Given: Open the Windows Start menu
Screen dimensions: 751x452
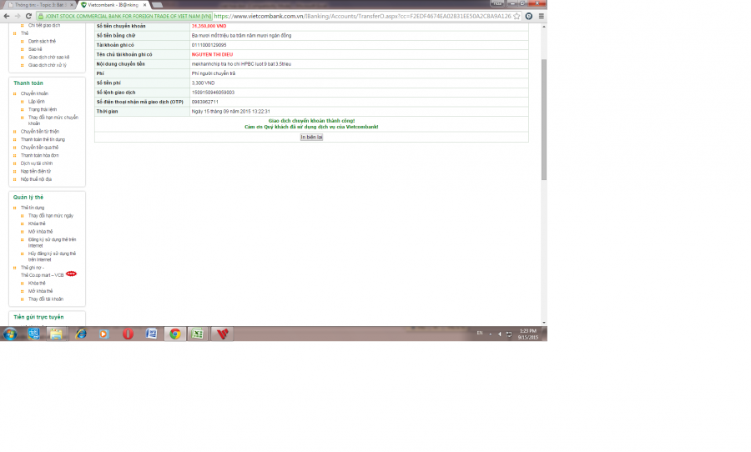Looking at the screenshot, I should pos(10,334).
